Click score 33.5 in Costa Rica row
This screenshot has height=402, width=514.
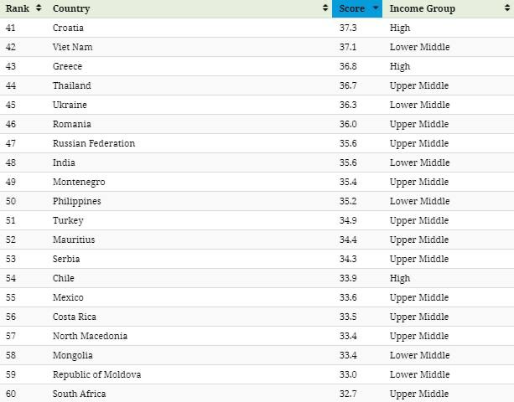[x=348, y=317]
